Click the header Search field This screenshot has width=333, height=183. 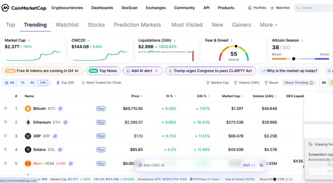(x=314, y=8)
